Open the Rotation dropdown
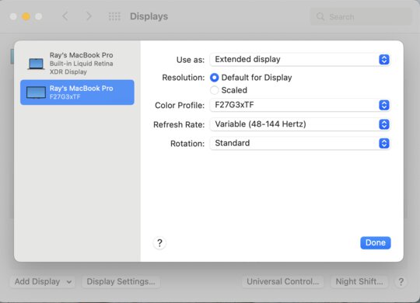The image size is (420, 303). (299, 143)
